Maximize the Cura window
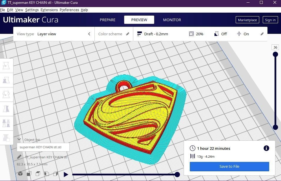 pos(261,3)
